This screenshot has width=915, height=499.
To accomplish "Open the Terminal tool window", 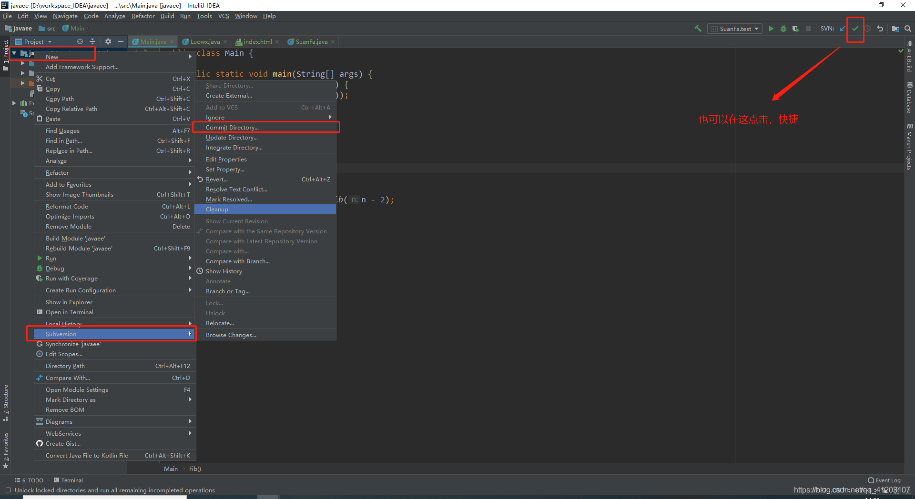I will (68, 480).
